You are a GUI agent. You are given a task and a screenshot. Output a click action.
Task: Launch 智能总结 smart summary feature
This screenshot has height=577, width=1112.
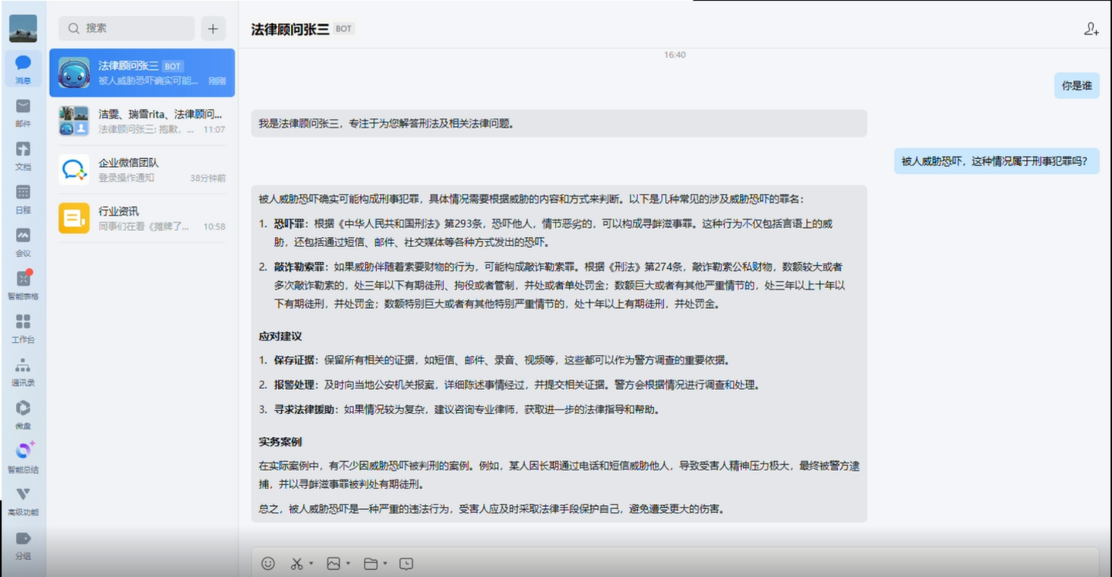click(x=22, y=456)
